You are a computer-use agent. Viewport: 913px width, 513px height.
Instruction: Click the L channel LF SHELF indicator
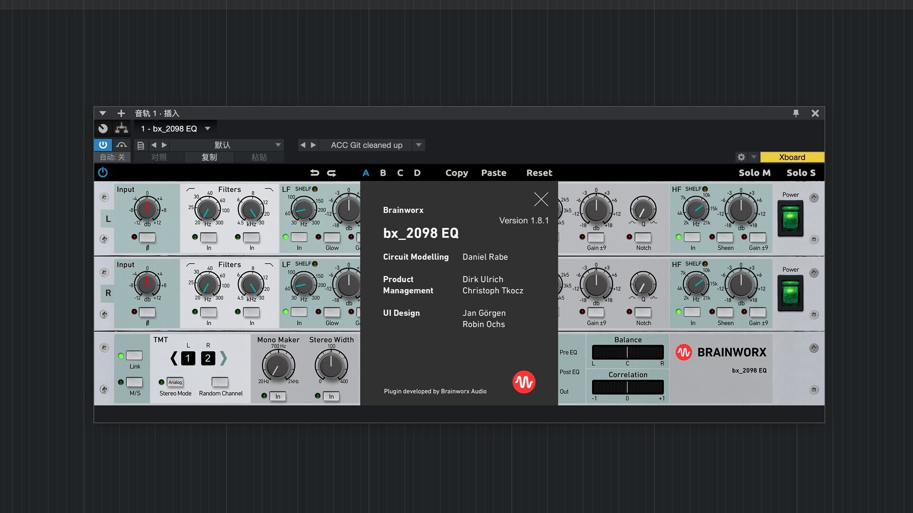coord(315,189)
